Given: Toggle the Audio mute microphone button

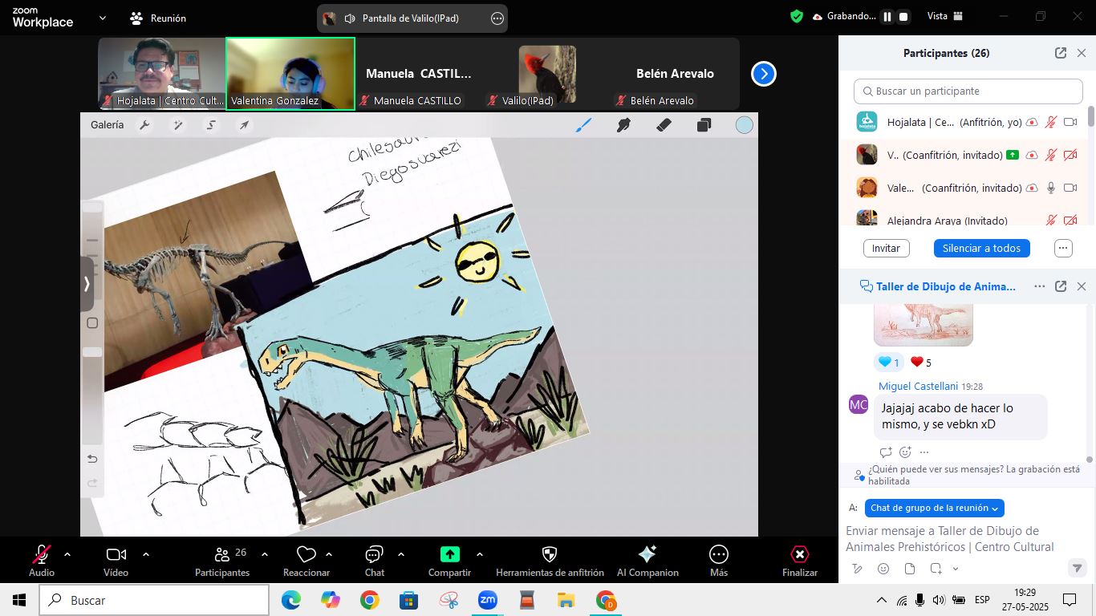Looking at the screenshot, I should 42,560.
